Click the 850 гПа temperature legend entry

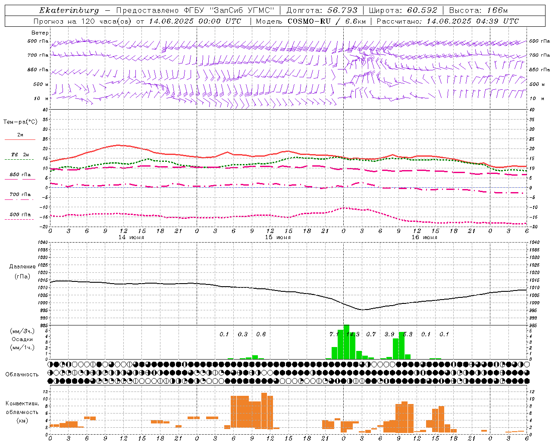[x=20, y=175]
